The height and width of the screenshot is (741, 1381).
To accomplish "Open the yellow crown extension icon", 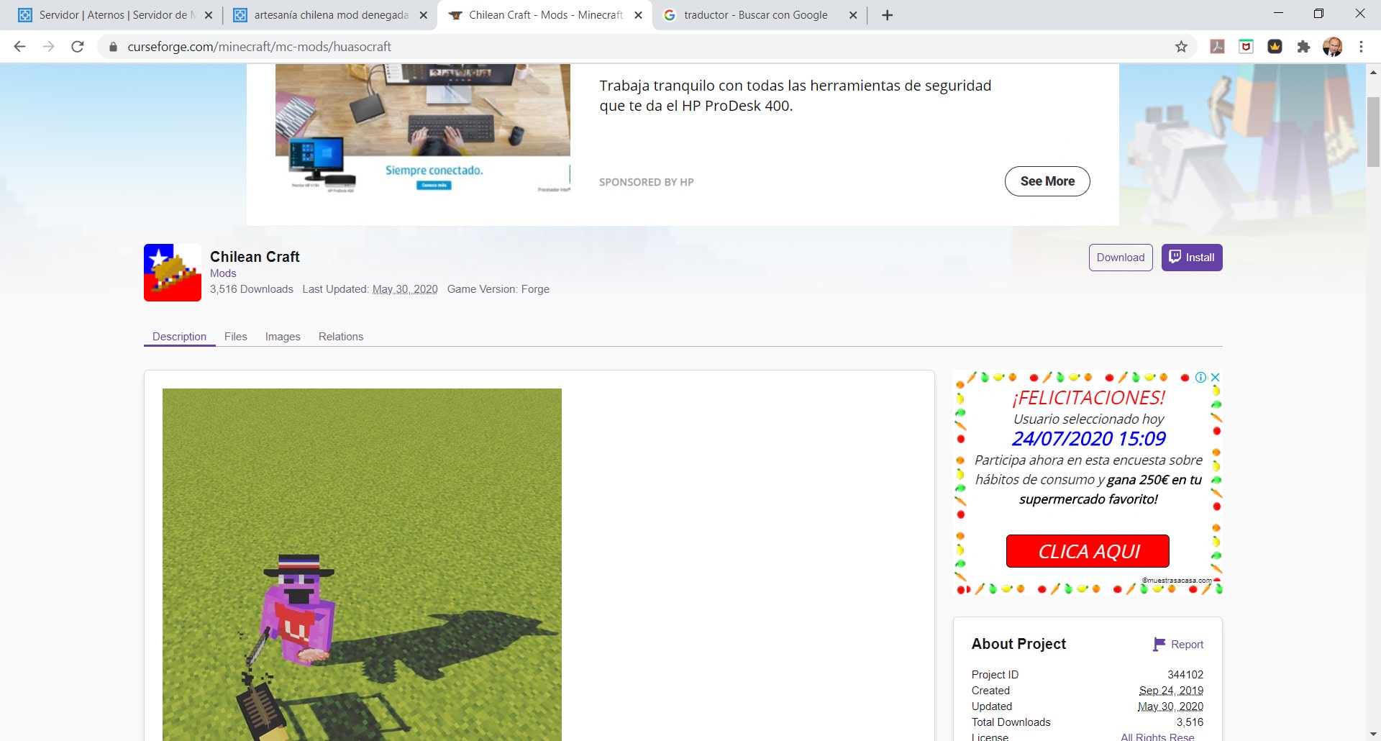I will [1275, 47].
